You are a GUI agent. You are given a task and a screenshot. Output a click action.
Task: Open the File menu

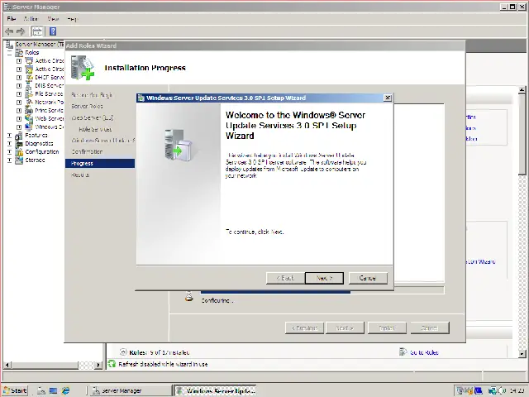point(12,19)
